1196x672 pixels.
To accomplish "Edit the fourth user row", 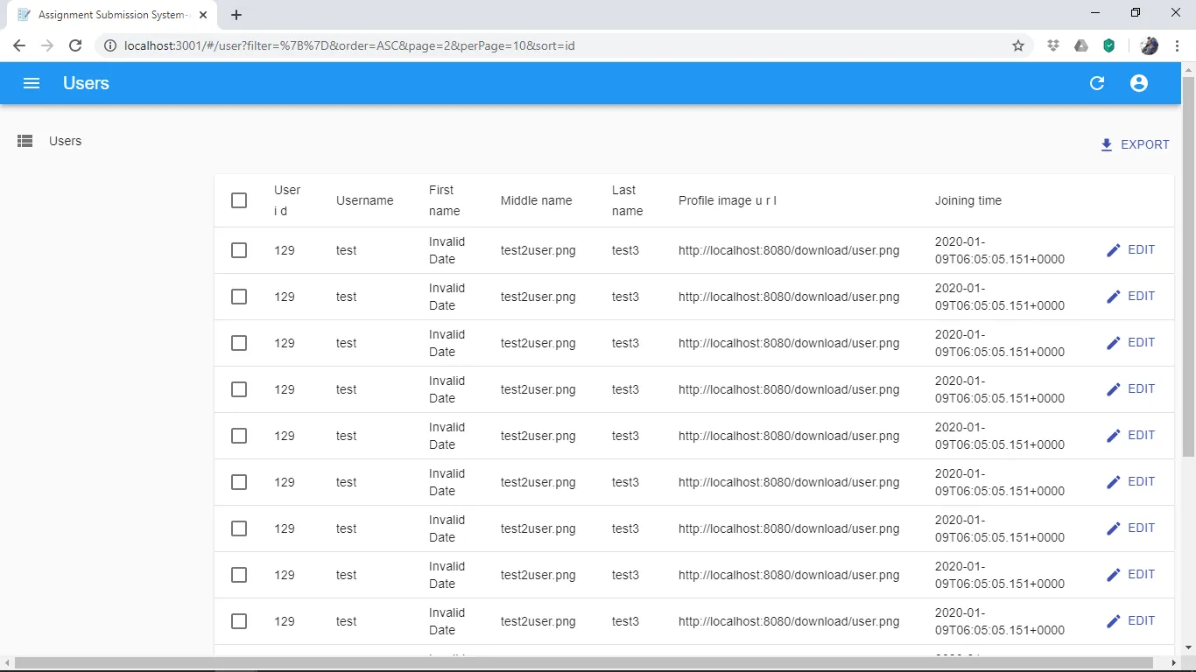I will [x=1131, y=389].
